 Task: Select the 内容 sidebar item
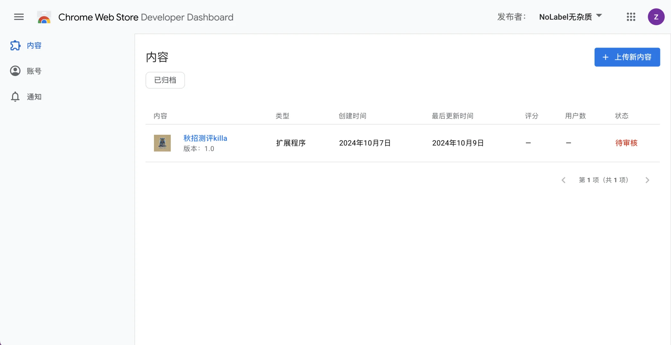pos(34,45)
